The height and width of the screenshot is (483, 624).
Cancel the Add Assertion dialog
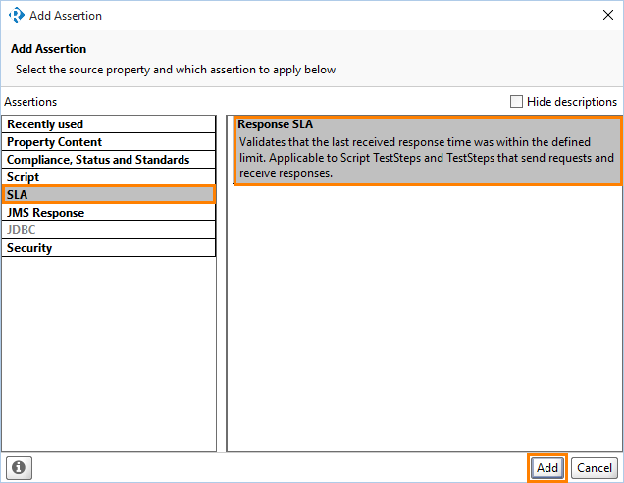(x=595, y=468)
